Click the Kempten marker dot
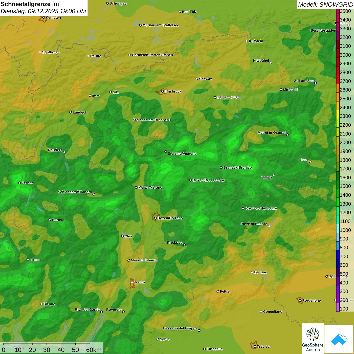 point(43,17)
